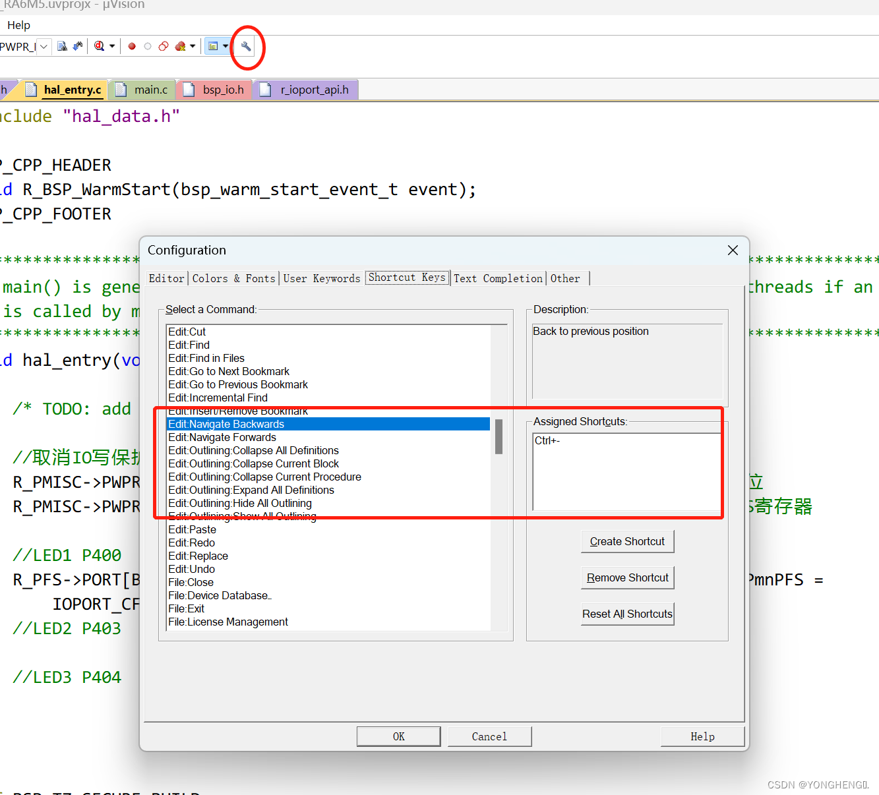Open the Colors & Fonts tab

pyautogui.click(x=233, y=278)
